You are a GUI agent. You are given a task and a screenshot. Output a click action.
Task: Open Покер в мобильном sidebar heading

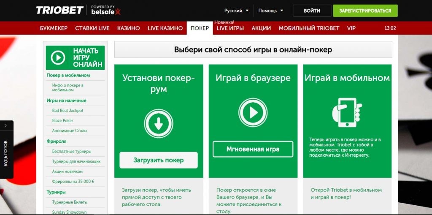[x=68, y=75]
